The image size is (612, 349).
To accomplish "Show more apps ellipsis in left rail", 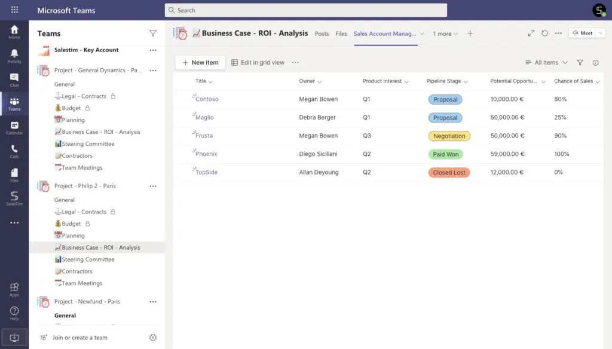I will click(14, 223).
